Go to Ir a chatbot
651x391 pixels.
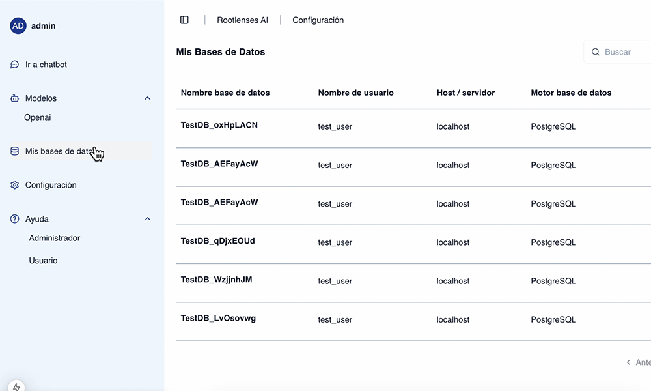[x=46, y=65]
